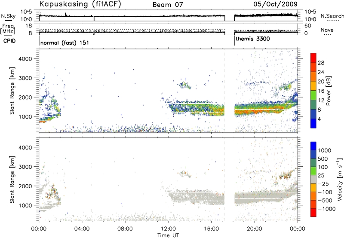Viewport: 344px width, 238px height.
Task: Click the '18' tick on the frequency axis
Action: click(x=29, y=26)
